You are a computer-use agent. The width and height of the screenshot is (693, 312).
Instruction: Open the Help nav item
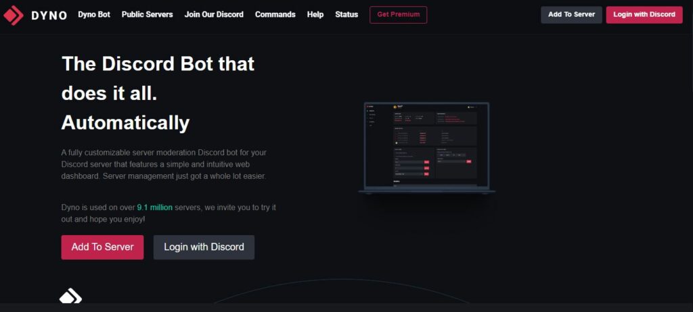pyautogui.click(x=315, y=15)
